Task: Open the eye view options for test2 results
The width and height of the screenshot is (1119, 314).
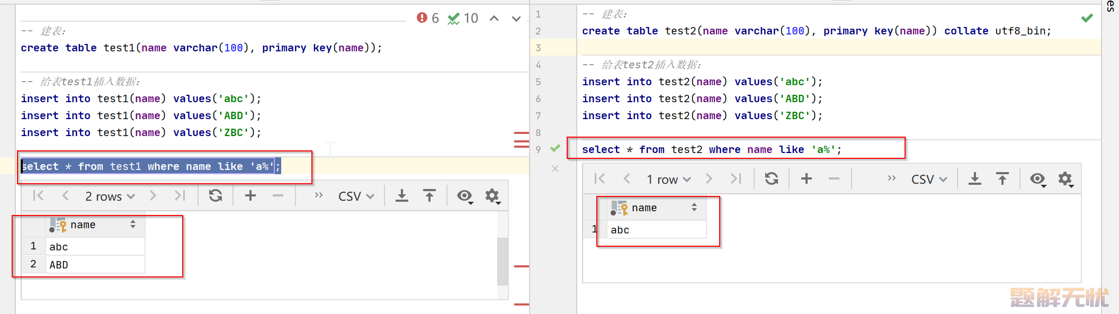Action: 1038,180
